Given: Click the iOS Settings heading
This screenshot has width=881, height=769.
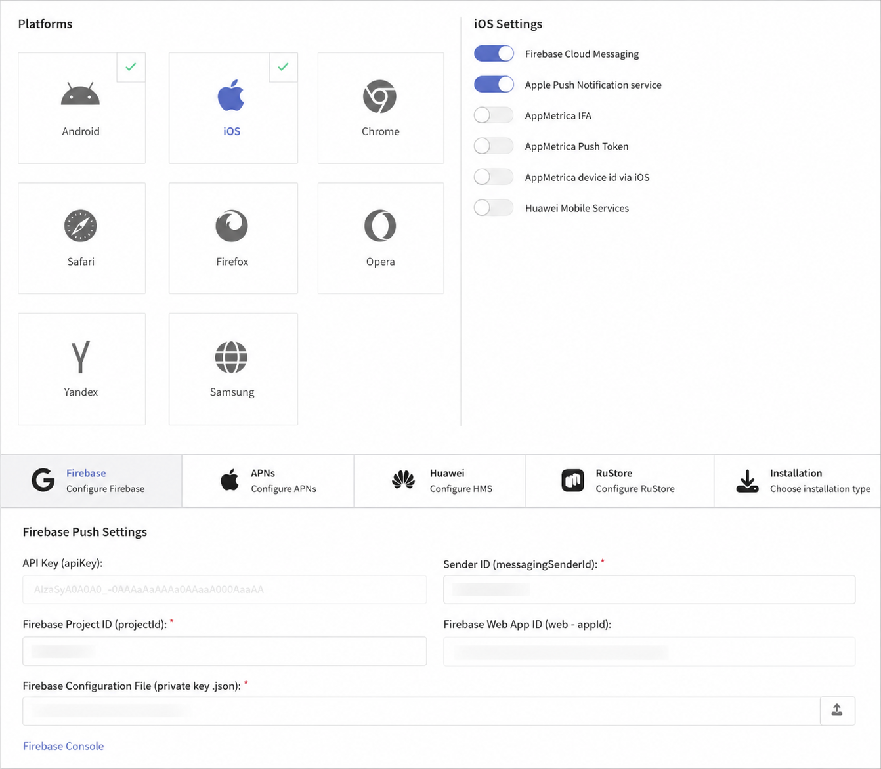Looking at the screenshot, I should [508, 24].
